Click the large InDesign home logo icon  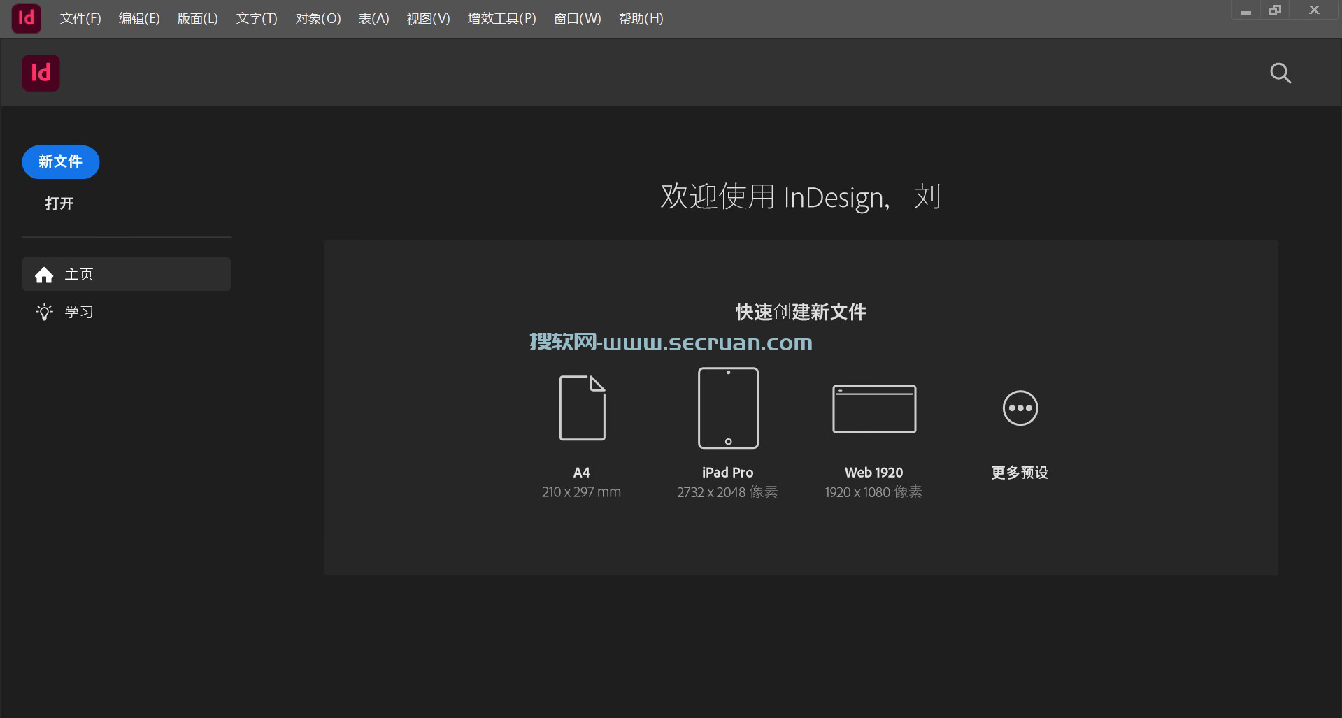(x=41, y=73)
